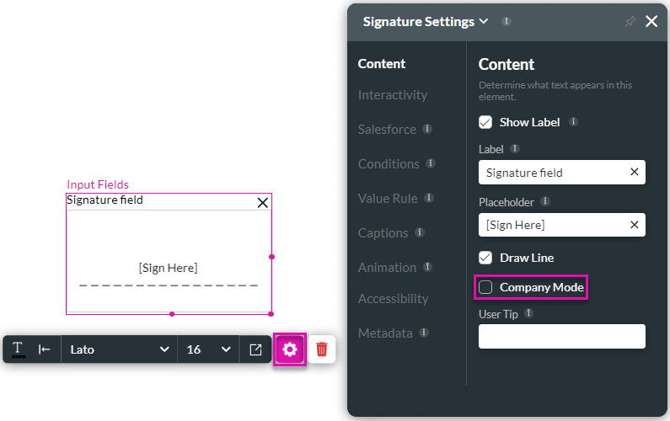The width and height of the screenshot is (670, 421).
Task: Switch to the Interactivity tab
Action: (392, 95)
